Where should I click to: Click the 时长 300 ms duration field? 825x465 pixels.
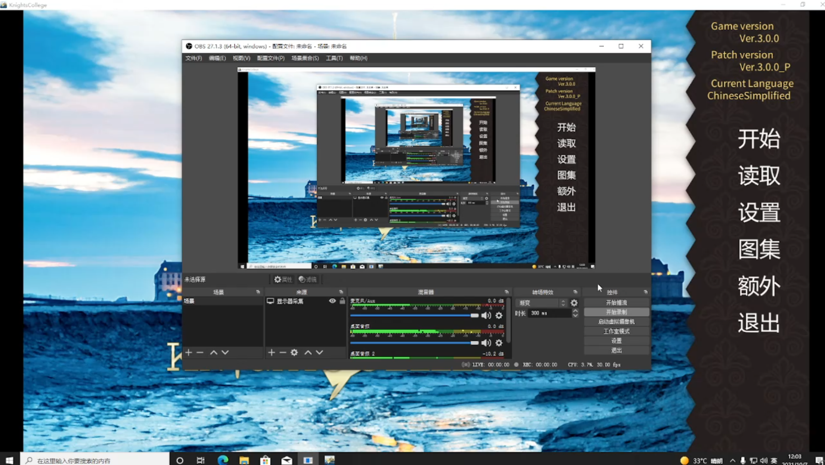tap(549, 313)
